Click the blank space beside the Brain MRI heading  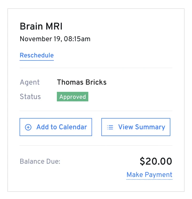tap(117, 26)
